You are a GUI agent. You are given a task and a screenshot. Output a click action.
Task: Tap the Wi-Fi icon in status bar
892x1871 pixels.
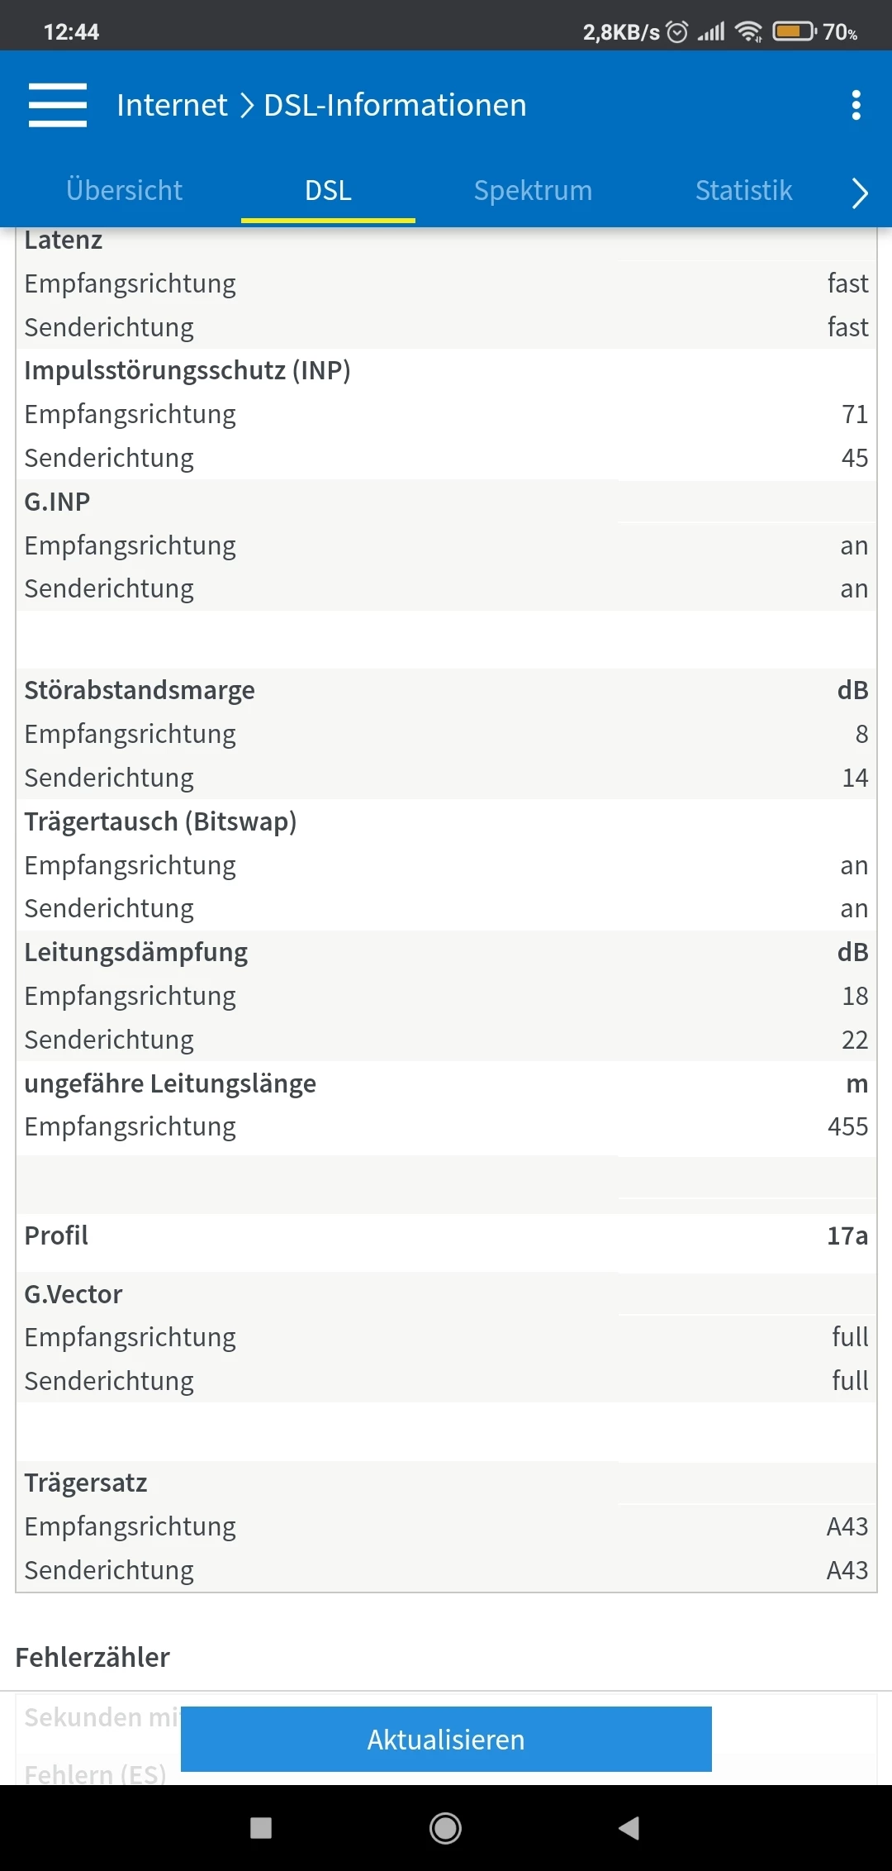(748, 32)
